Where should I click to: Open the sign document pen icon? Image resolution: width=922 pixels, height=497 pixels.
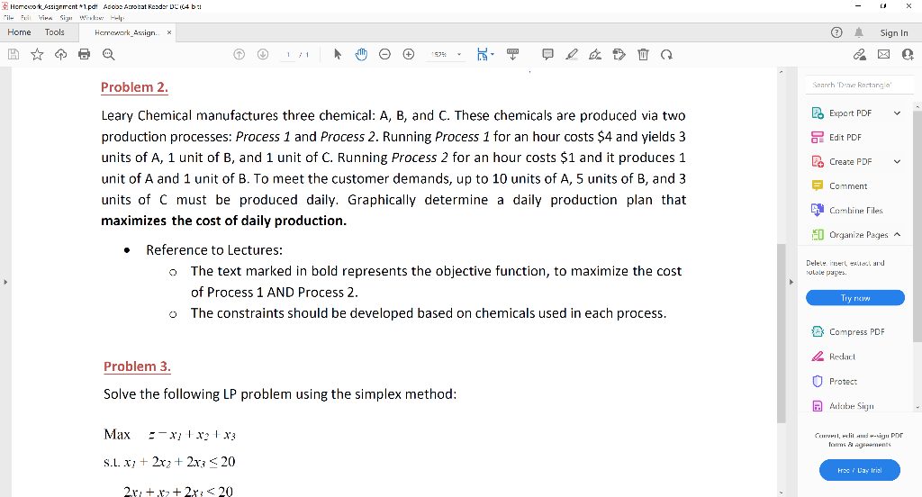[x=595, y=55]
